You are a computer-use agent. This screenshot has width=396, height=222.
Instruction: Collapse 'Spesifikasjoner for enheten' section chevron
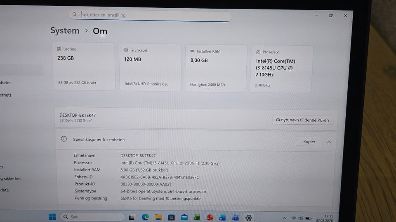[329, 142]
